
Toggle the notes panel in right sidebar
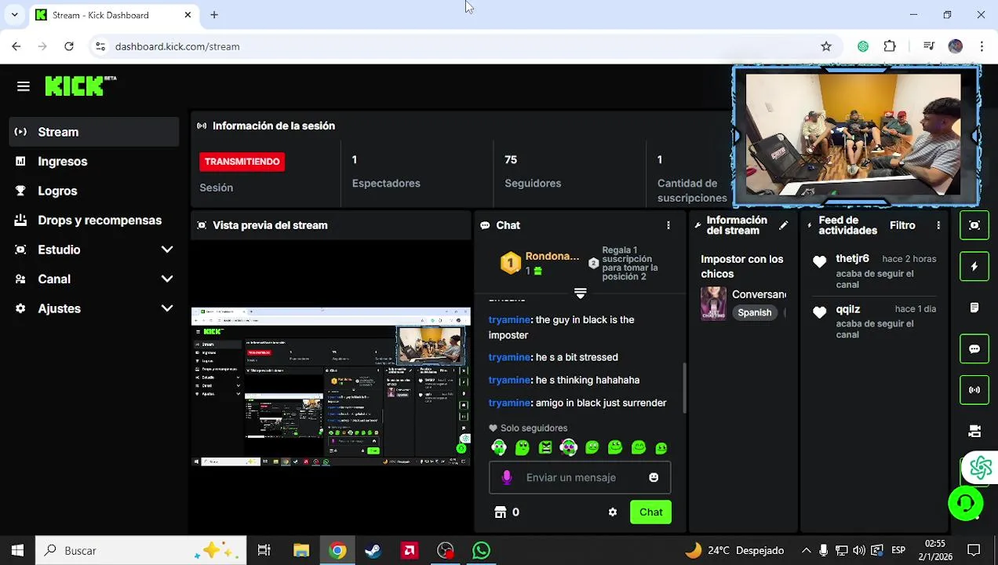tap(974, 308)
